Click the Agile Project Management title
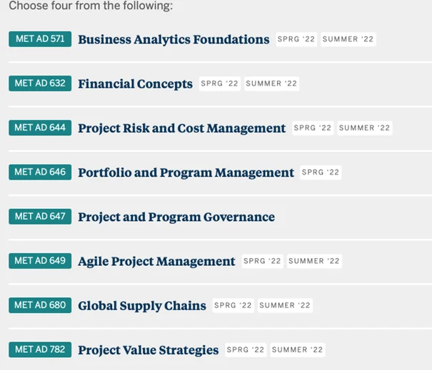 tap(156, 262)
